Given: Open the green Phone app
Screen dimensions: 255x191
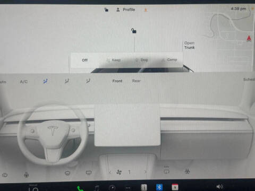Looking at the screenshot, I should [x=80, y=188].
